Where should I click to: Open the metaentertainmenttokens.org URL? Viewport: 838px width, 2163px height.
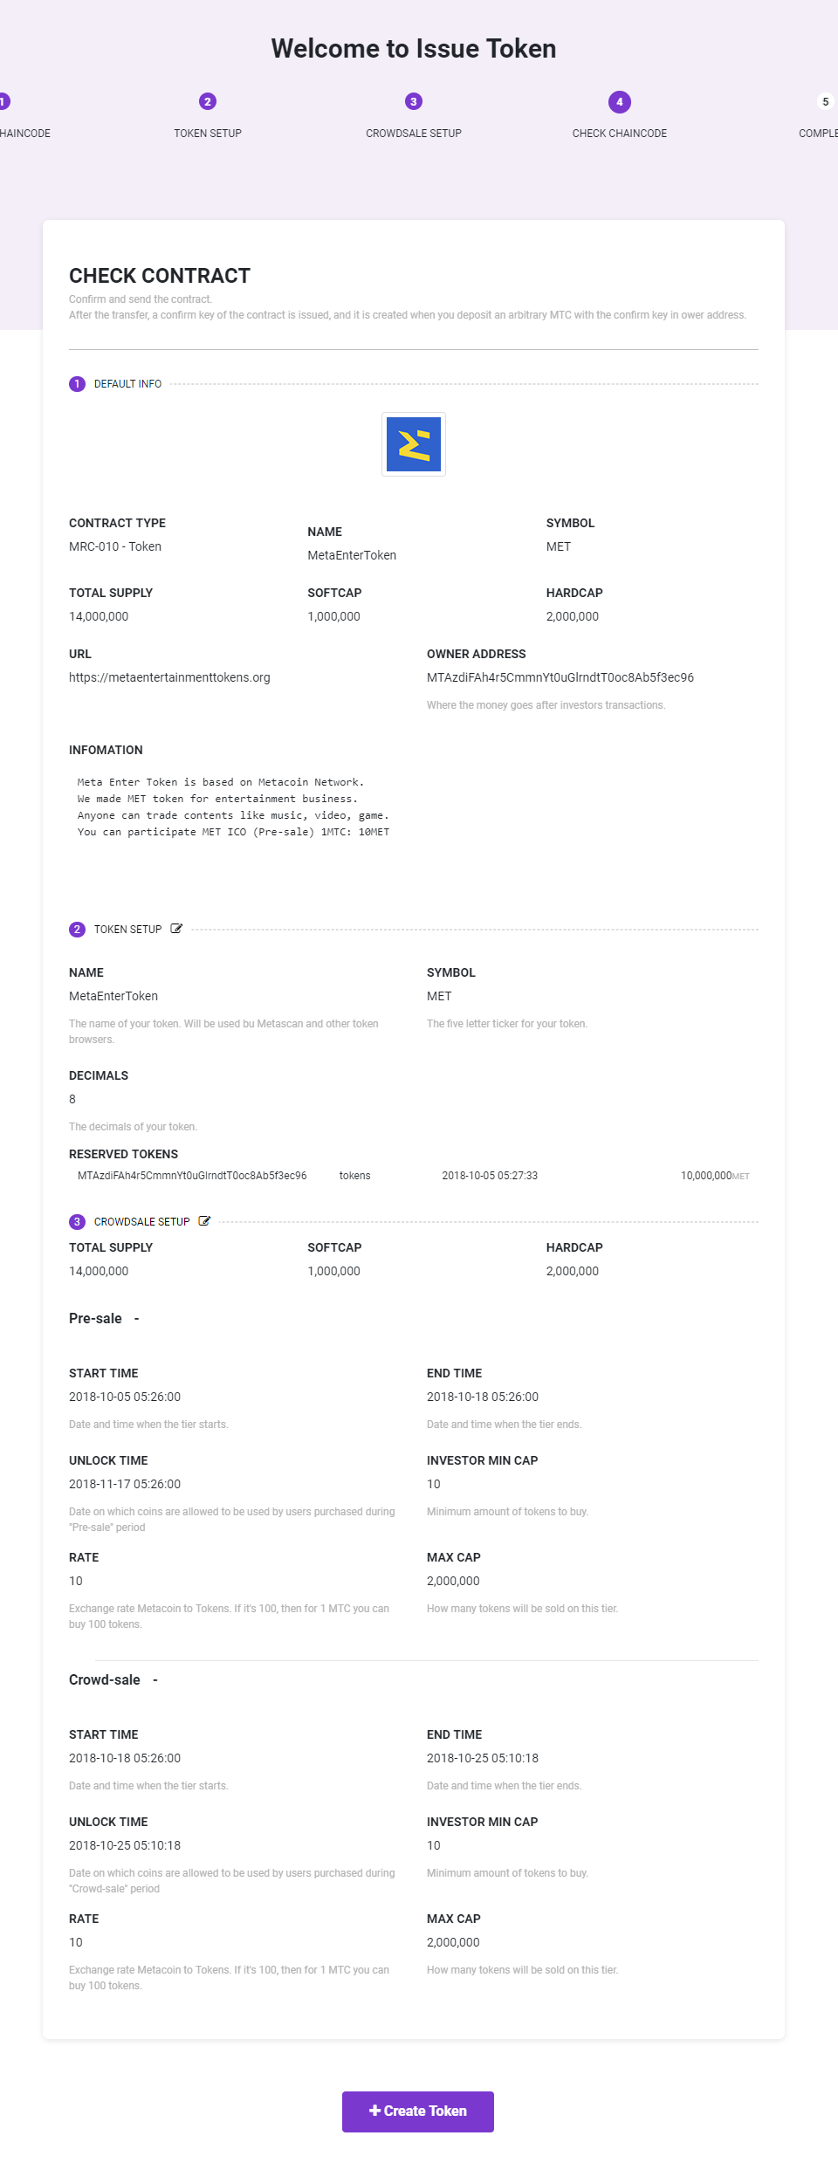coord(169,677)
